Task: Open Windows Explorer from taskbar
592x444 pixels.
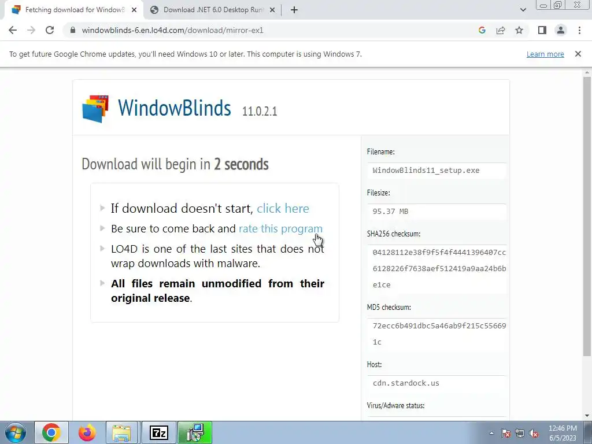Action: click(121, 432)
